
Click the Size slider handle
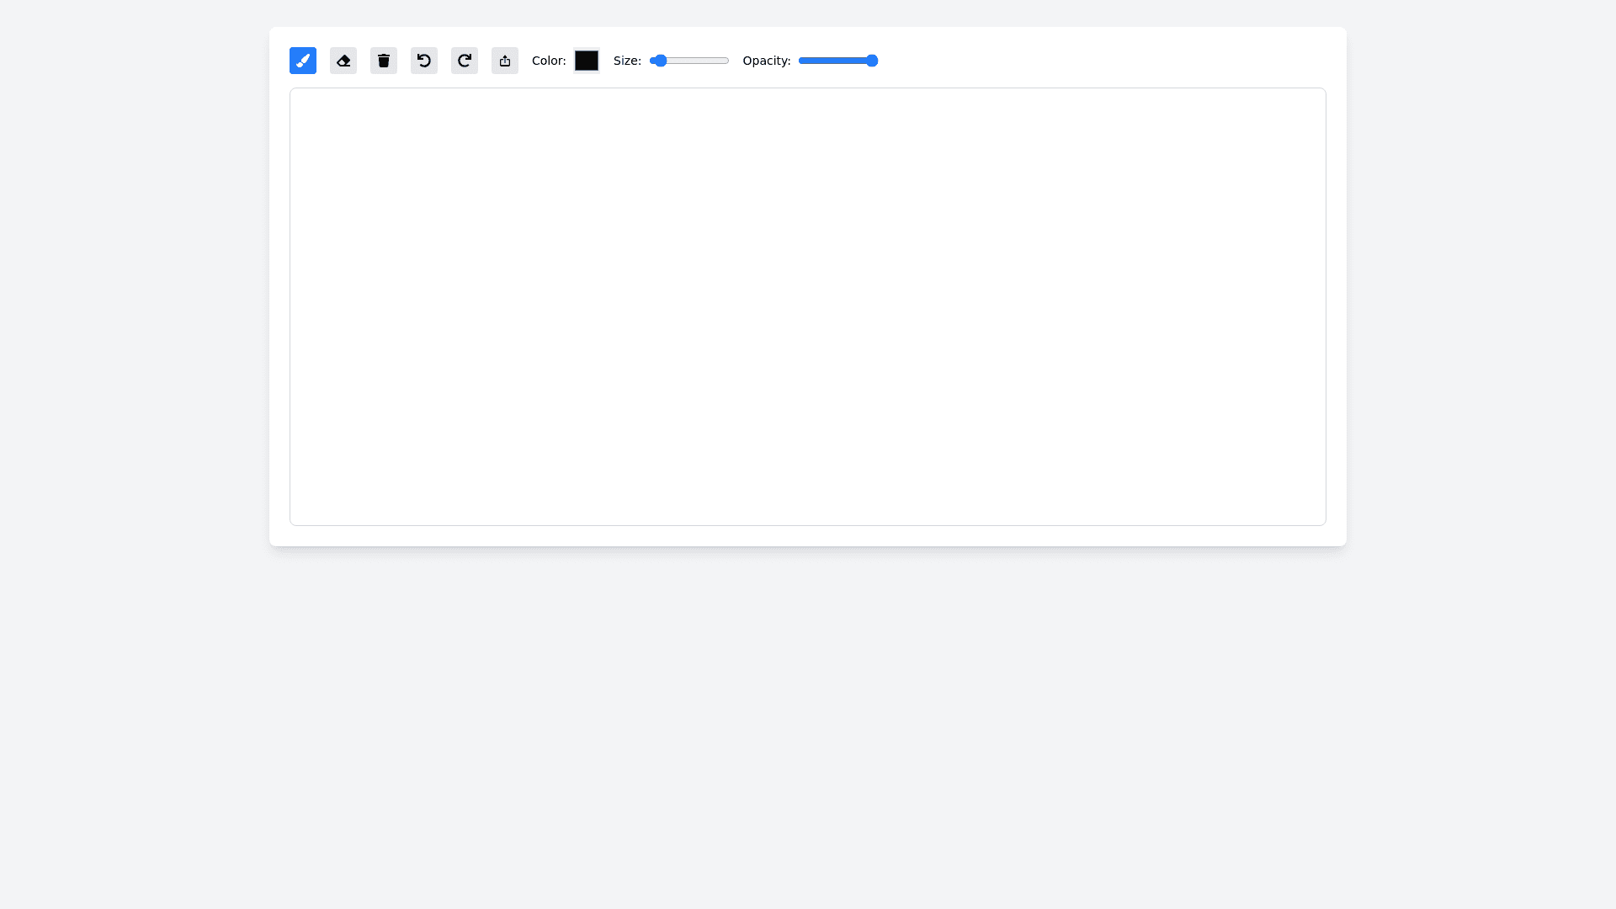click(661, 61)
